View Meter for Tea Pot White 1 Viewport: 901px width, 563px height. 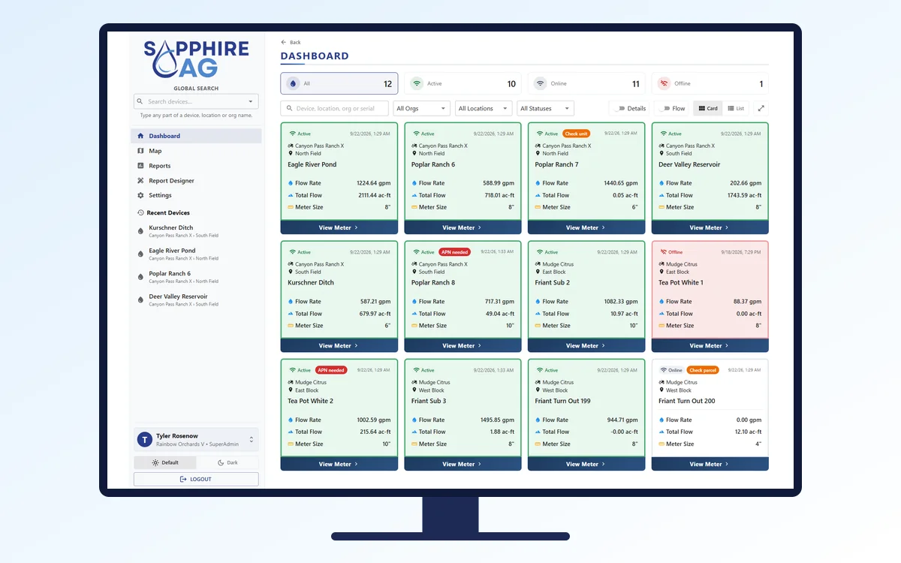tap(710, 346)
